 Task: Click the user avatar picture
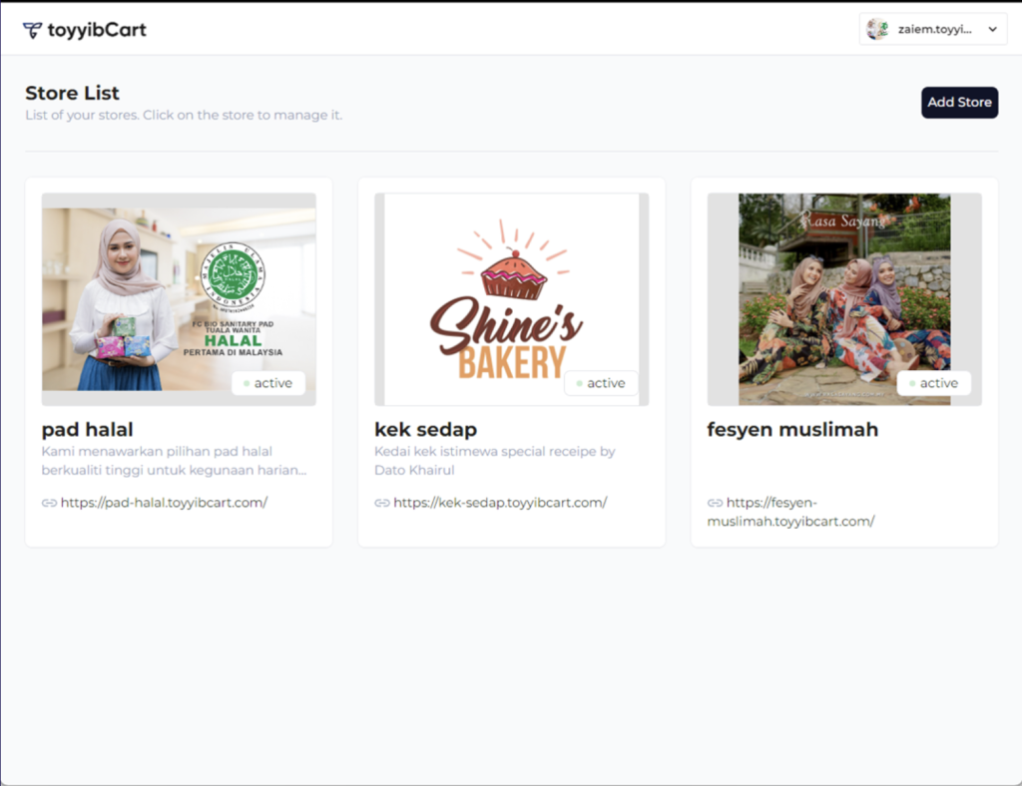point(877,29)
